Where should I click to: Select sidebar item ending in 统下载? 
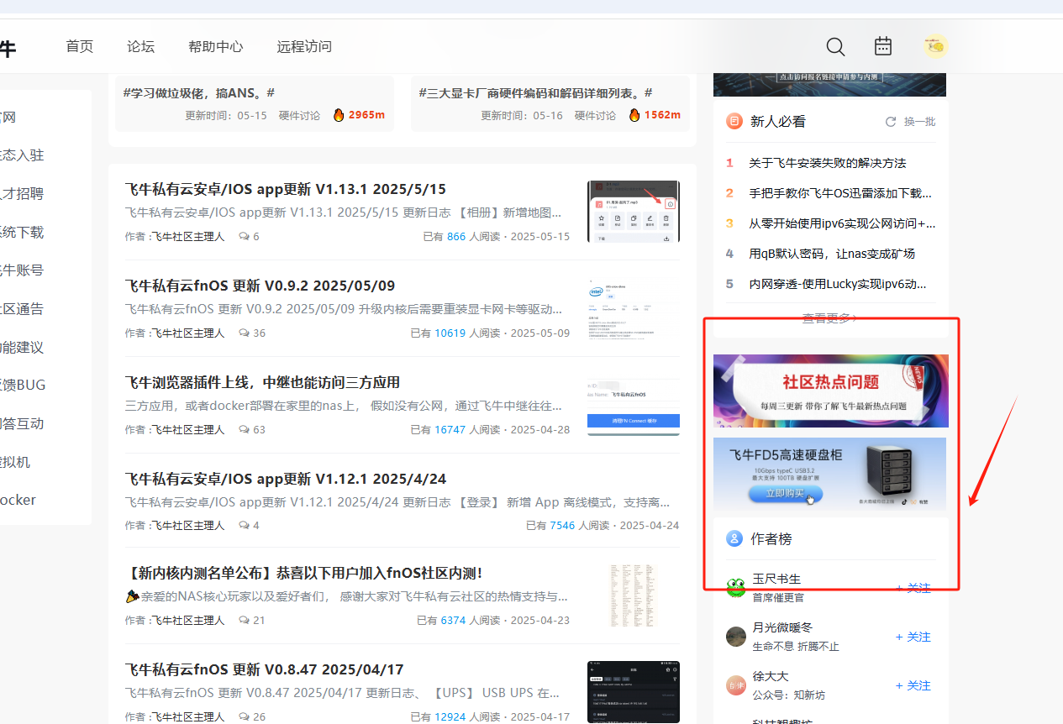22,233
